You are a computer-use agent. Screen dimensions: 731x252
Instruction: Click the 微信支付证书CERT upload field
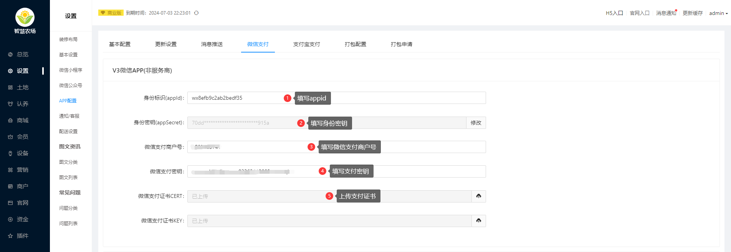pos(329,196)
